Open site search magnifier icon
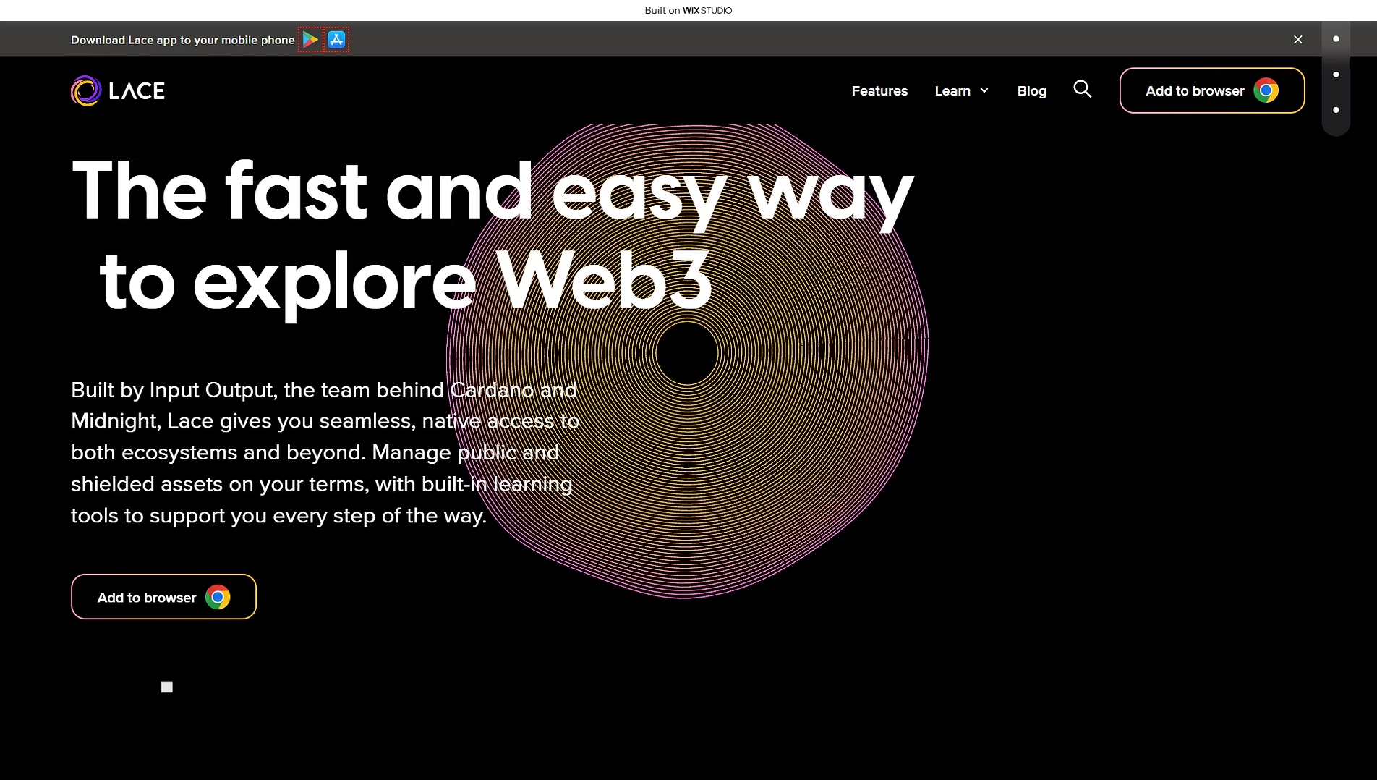 tap(1082, 89)
